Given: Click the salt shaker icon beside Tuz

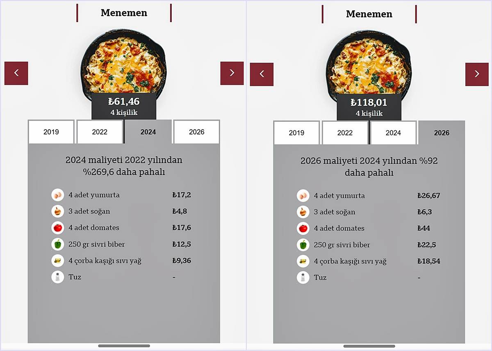Looking at the screenshot, I should click(58, 277).
